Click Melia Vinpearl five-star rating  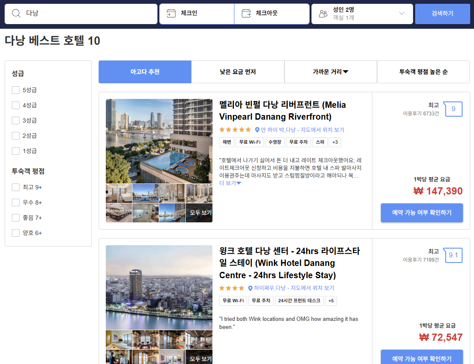[235, 130]
